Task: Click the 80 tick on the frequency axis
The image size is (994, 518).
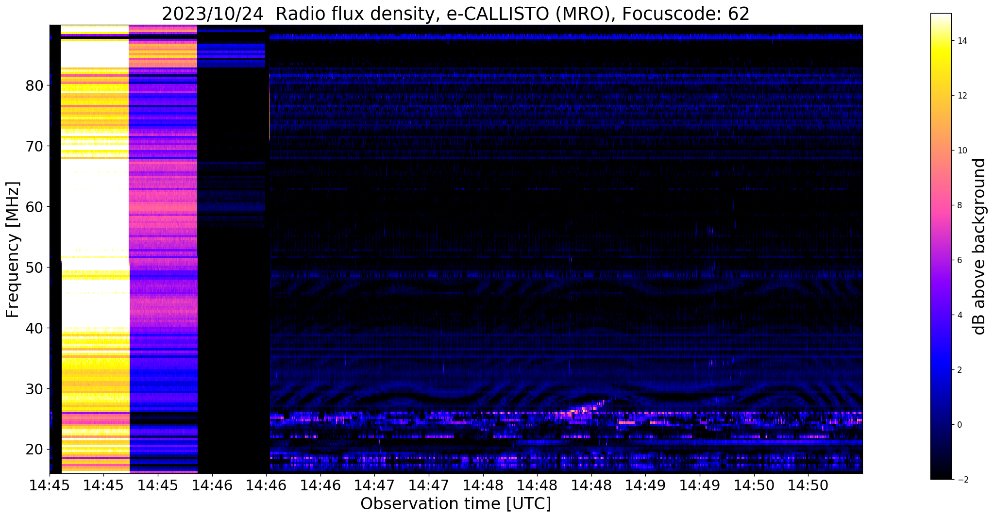Action: (34, 86)
